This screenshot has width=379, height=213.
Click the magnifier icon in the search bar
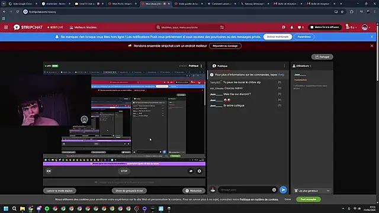coord(158,27)
